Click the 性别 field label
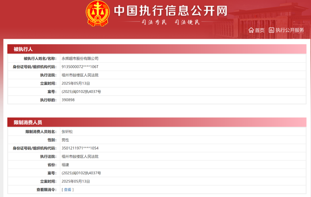Screen dimensions: 311x197 point(52,140)
